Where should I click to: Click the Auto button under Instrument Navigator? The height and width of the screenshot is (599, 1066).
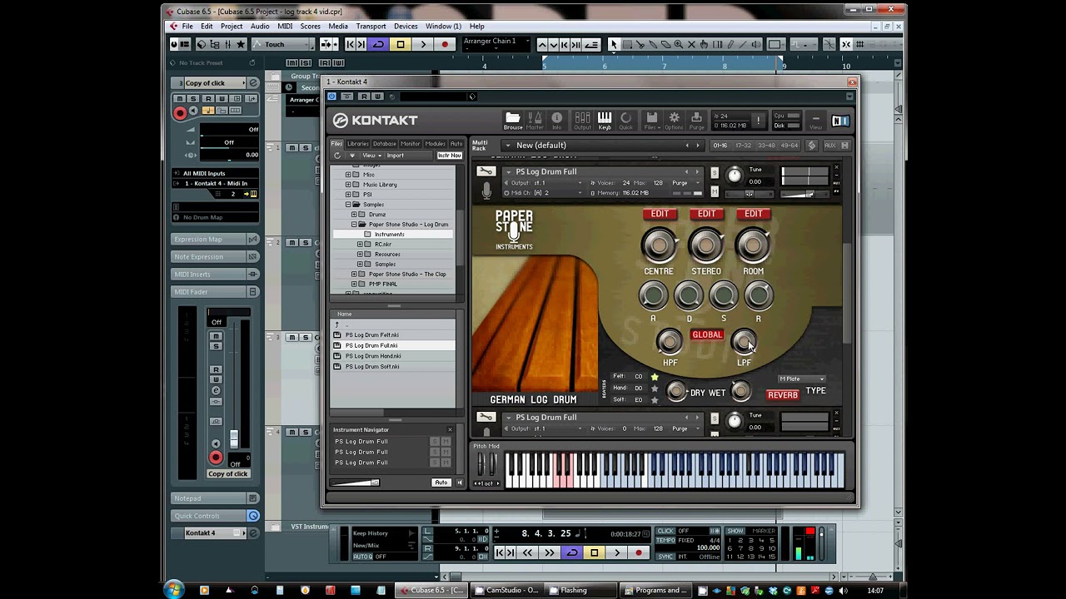[441, 483]
